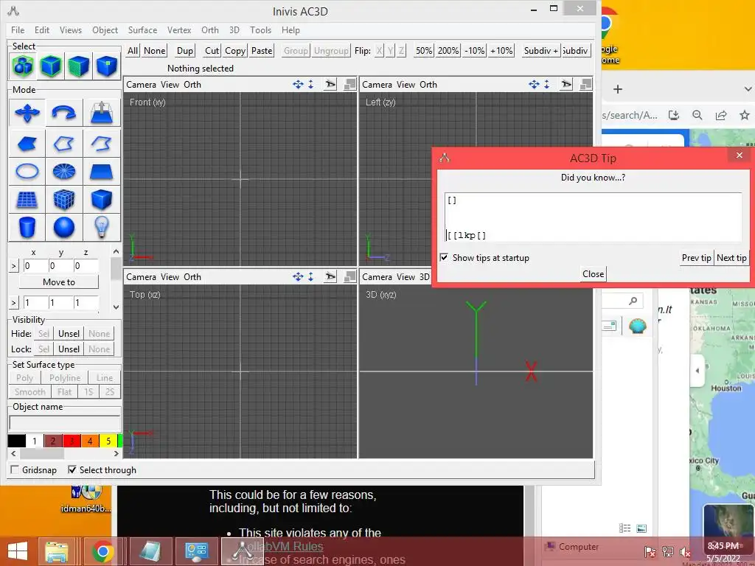755x566 pixels.
Task: Click the Windows Start button
Action: click(18, 551)
